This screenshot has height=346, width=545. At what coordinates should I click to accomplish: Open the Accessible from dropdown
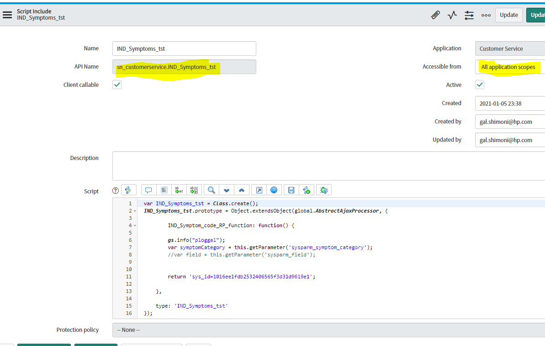[509, 67]
